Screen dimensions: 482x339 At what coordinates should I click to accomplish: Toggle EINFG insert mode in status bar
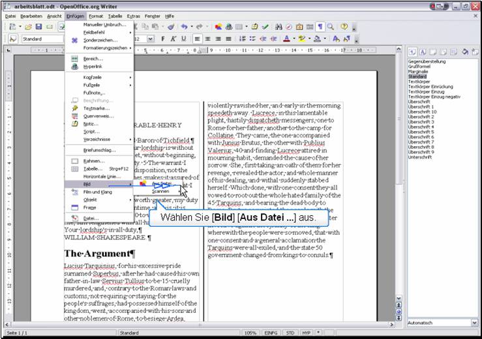point(269,333)
